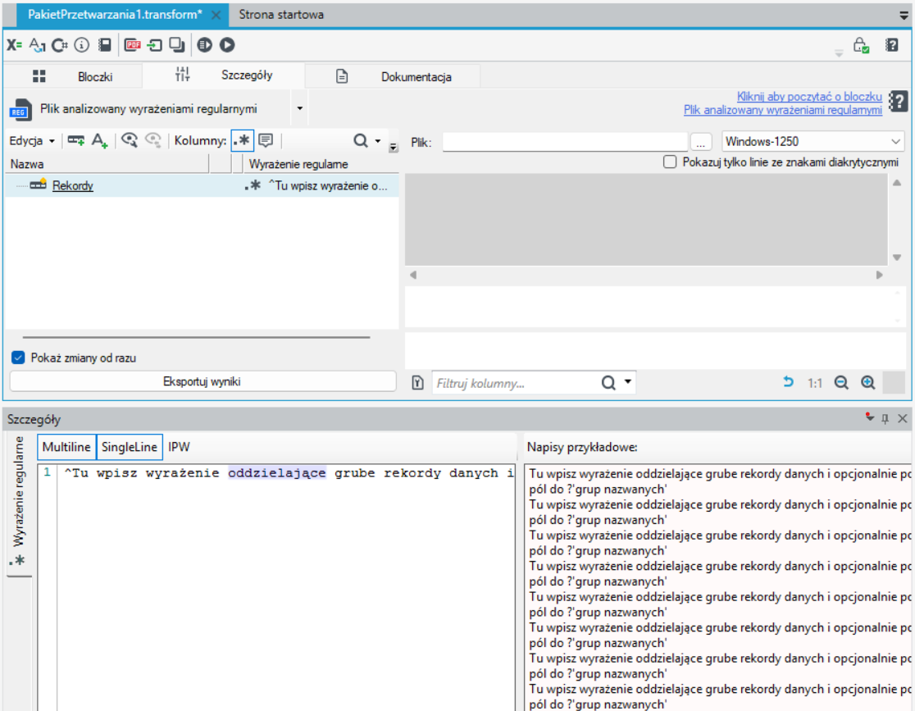
Task: Toggle the 'Pokaż zmiany od razu' checkbox
Action: (18, 358)
